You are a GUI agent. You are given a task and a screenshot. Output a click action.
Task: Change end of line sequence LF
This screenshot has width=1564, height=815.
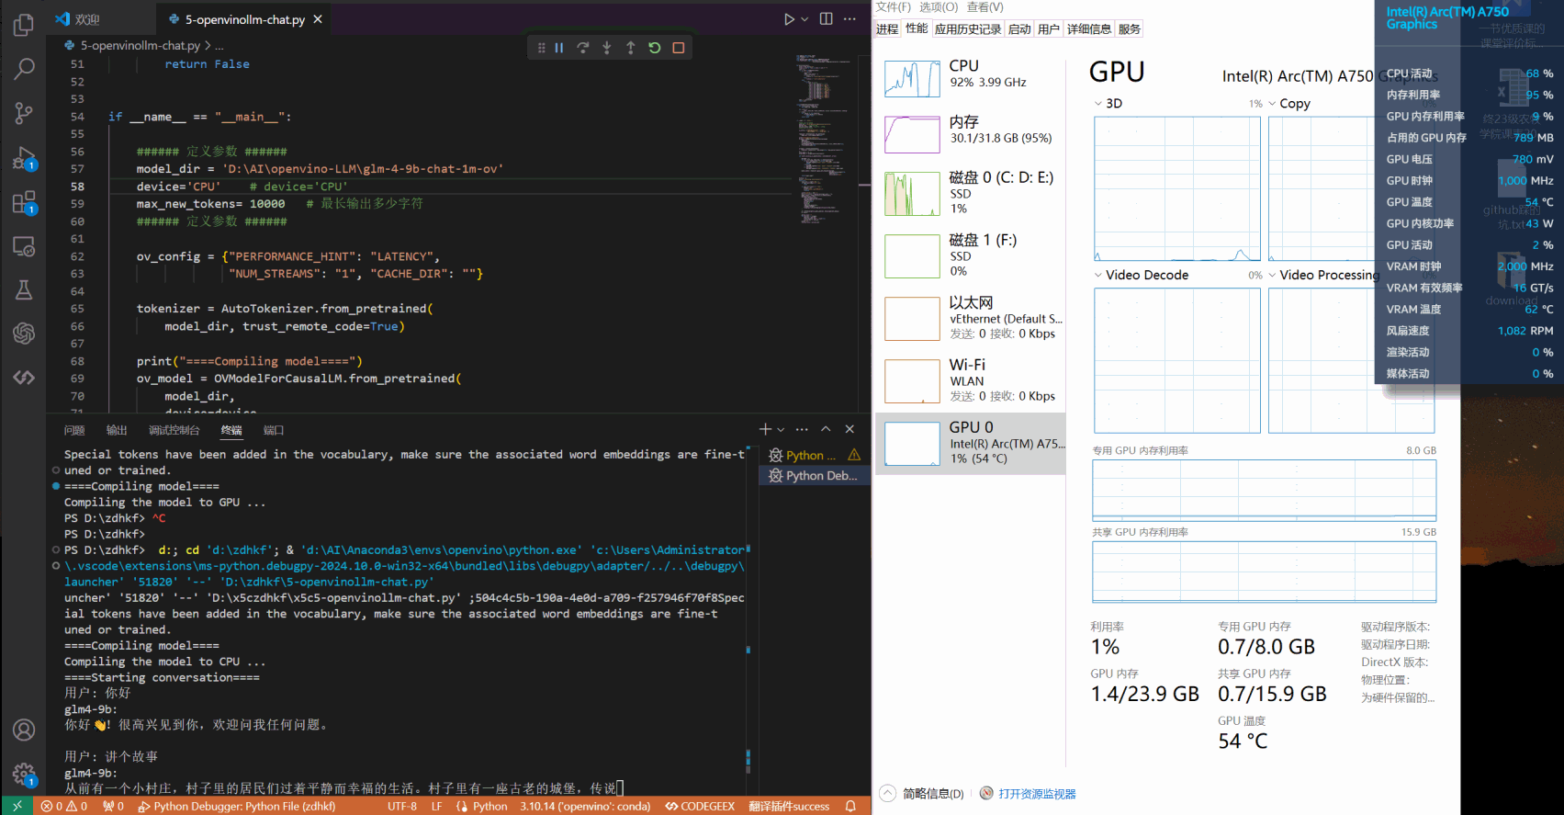pos(436,806)
